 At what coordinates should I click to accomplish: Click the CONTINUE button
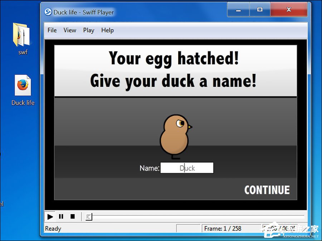(267, 190)
